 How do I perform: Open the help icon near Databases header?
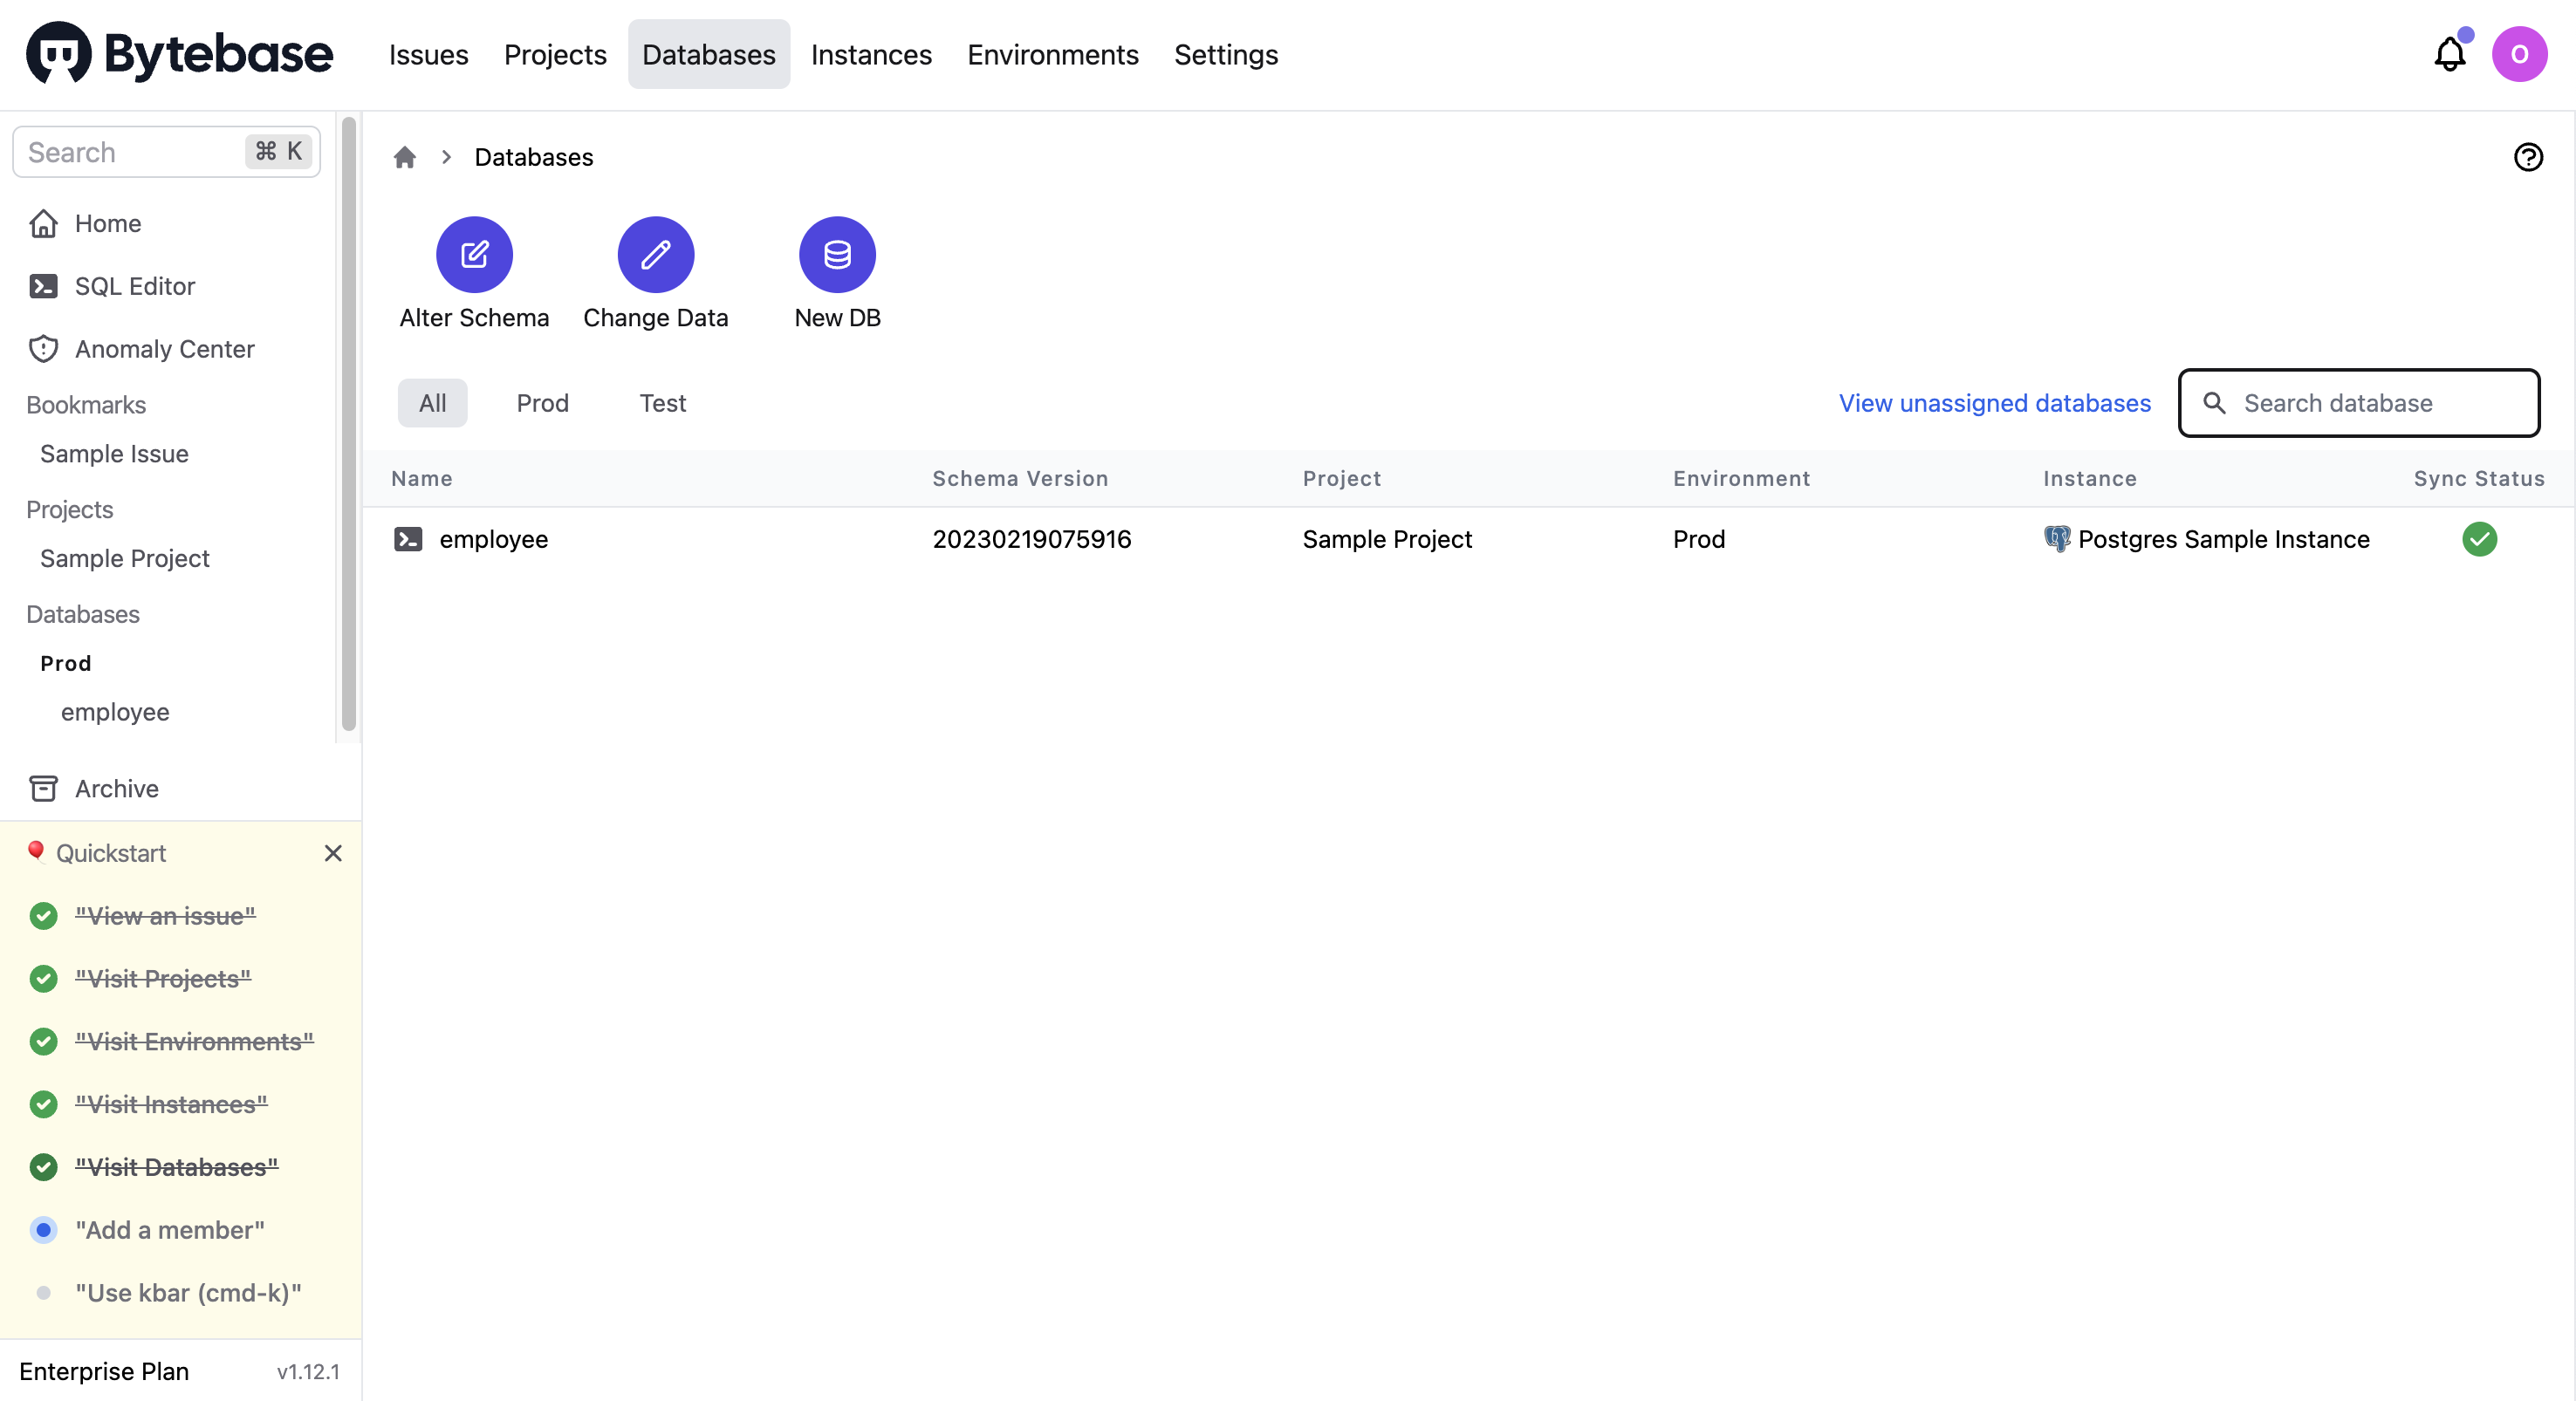tap(2528, 157)
